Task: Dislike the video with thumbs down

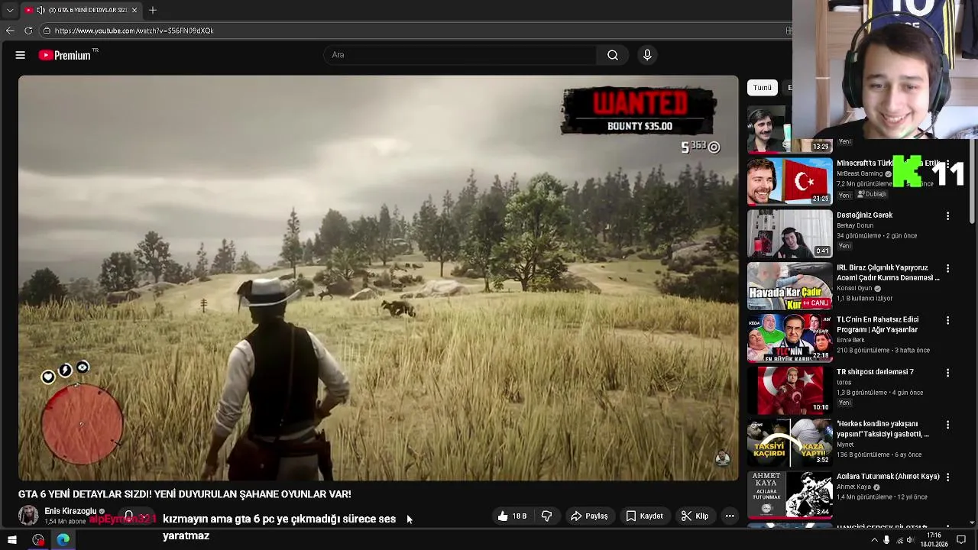Action: [x=546, y=516]
